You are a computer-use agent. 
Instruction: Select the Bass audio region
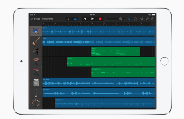(99, 41)
